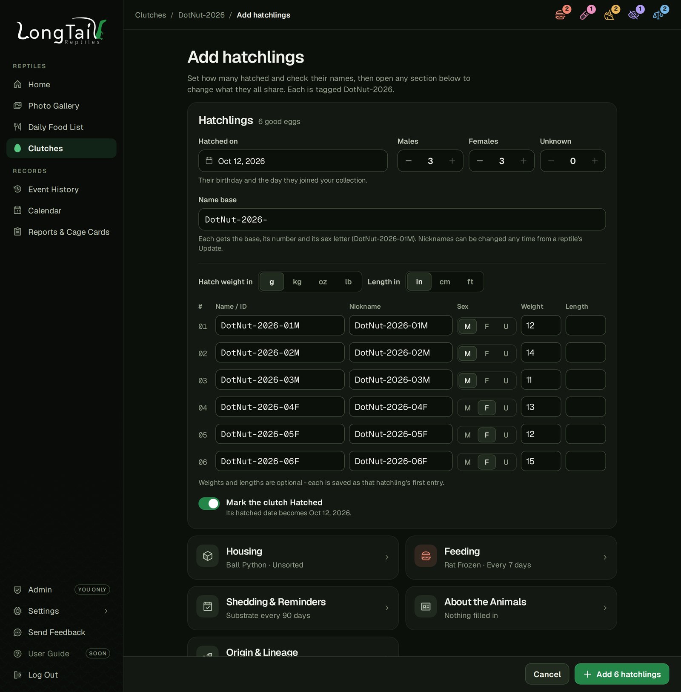
Task: Set hatchling 04 sex to M
Action: point(467,408)
